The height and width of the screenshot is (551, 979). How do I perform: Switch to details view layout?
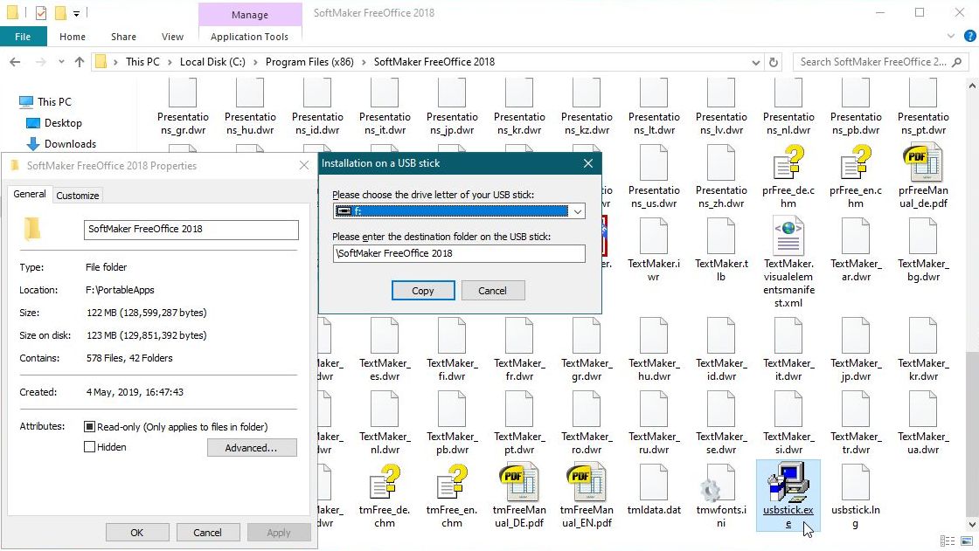pos(948,541)
